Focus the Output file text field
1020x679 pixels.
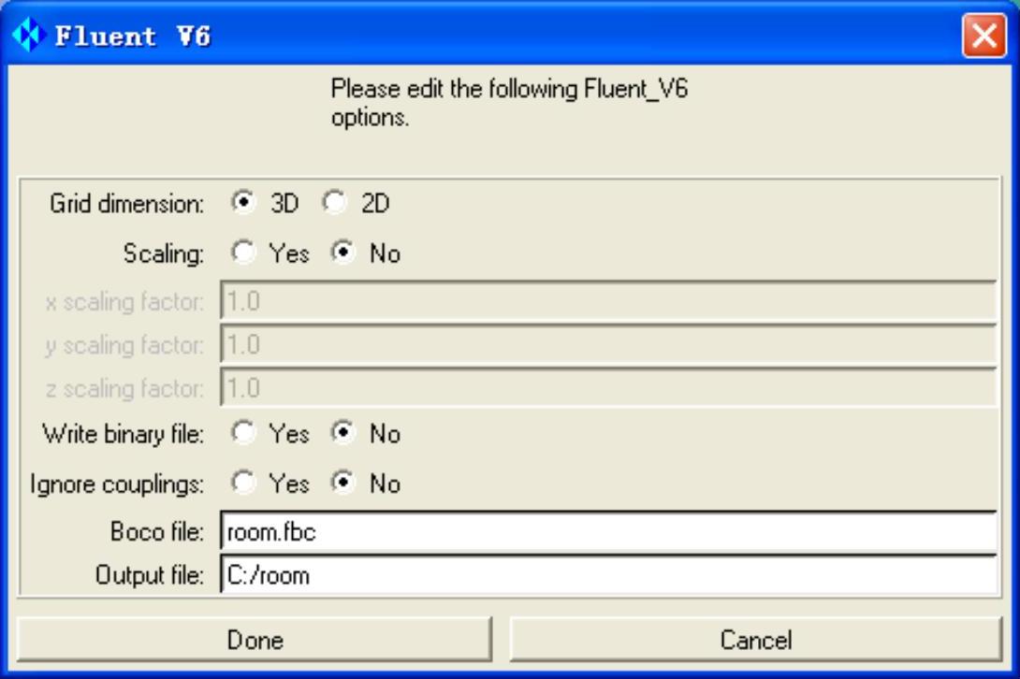click(x=607, y=576)
